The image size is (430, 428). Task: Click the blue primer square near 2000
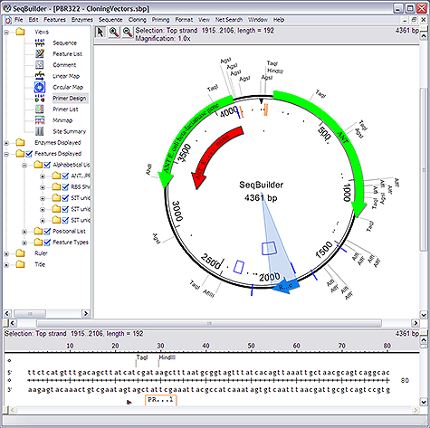[269, 248]
